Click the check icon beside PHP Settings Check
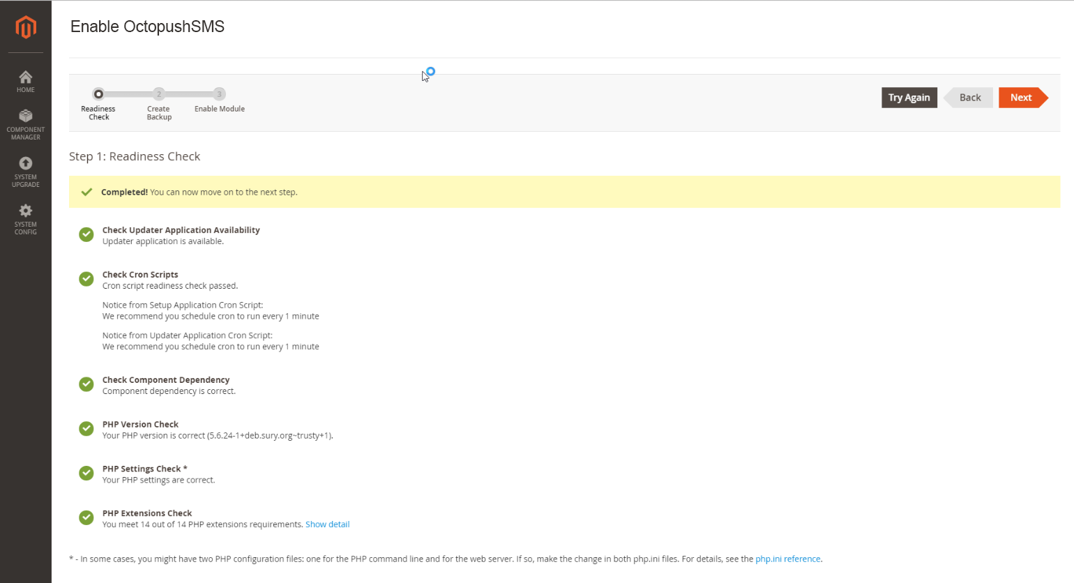 point(86,473)
